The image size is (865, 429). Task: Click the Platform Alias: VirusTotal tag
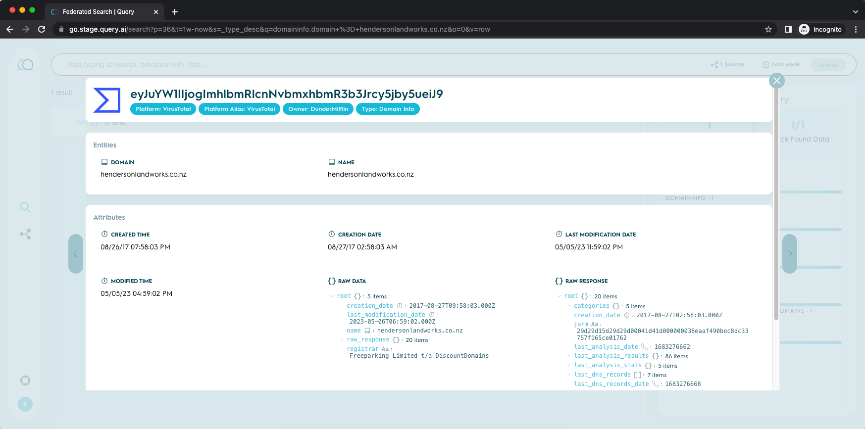(x=240, y=109)
